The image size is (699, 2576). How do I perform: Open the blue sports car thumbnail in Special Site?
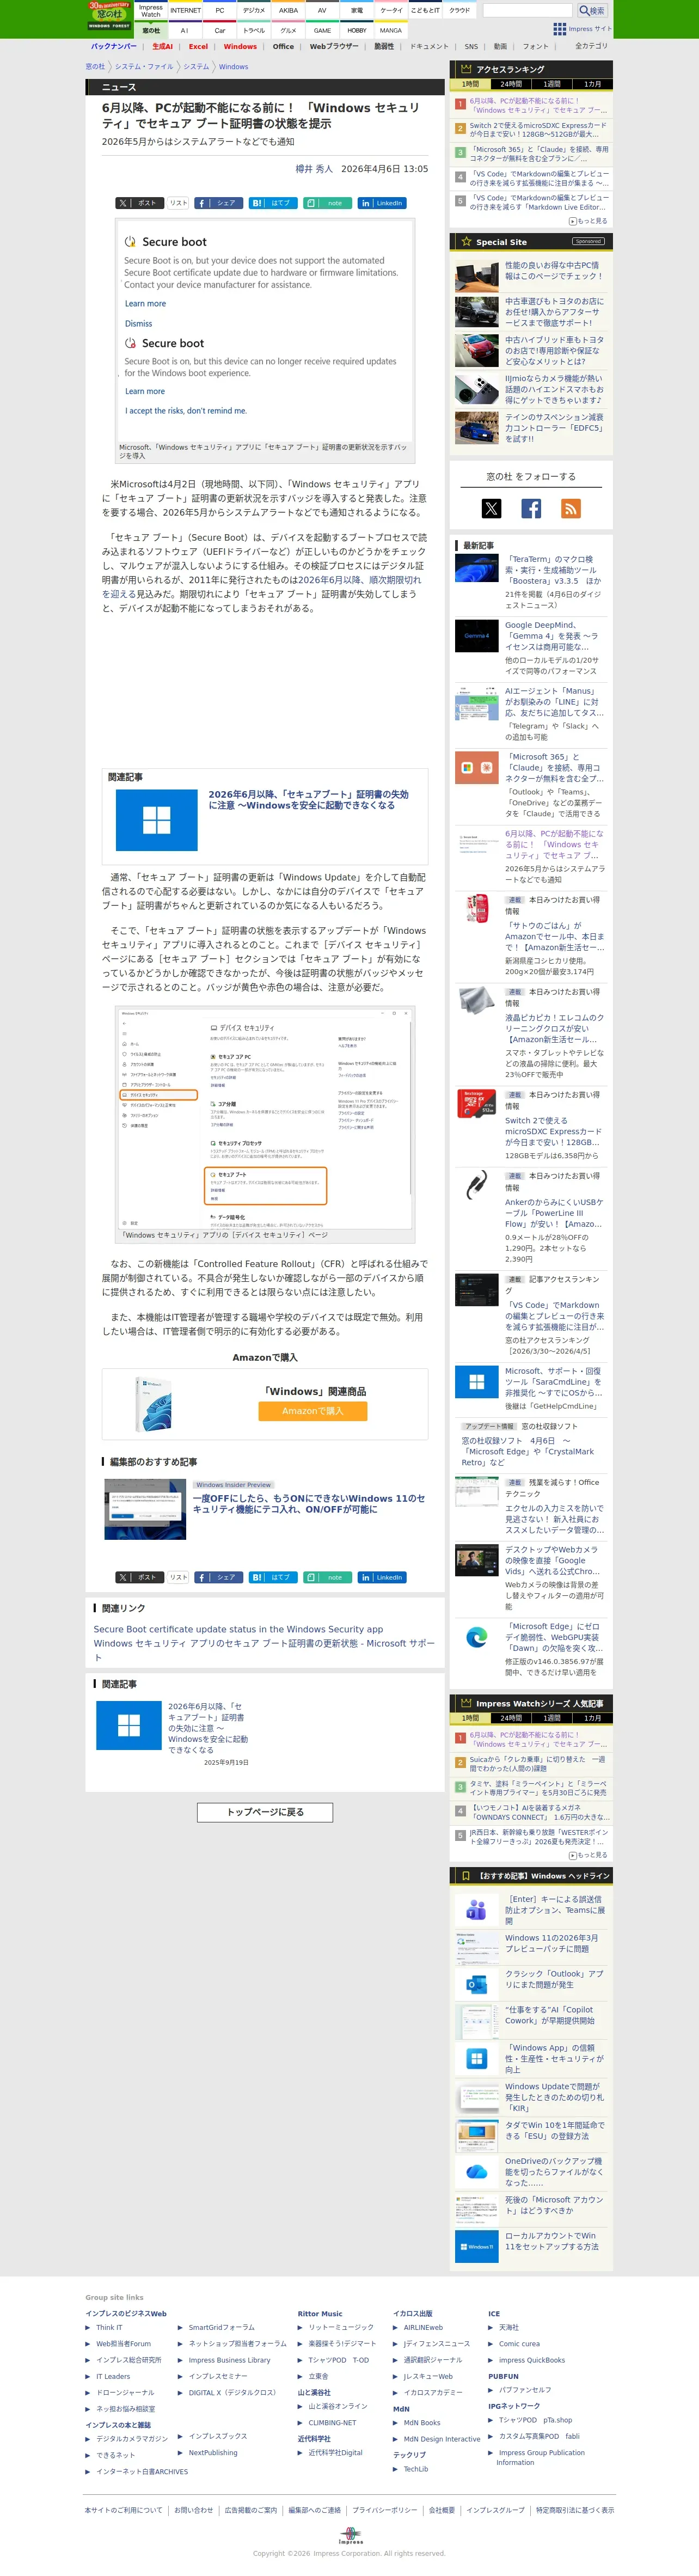pos(477,428)
